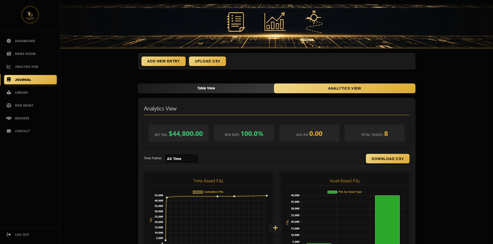
Task: Click the notebook icon in the banner
Action: [x=235, y=22]
